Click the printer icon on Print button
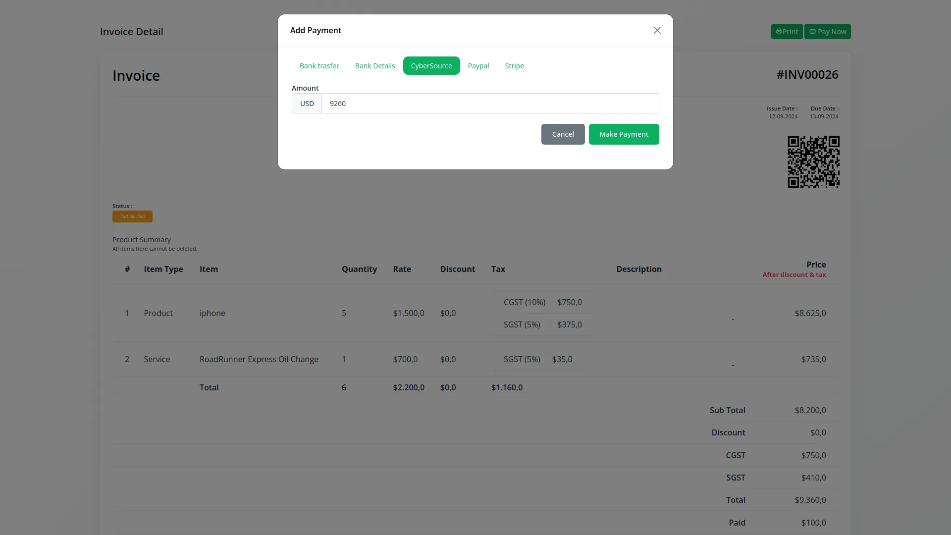 [779, 31]
